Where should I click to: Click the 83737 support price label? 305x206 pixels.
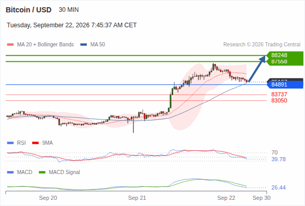coord(279,94)
